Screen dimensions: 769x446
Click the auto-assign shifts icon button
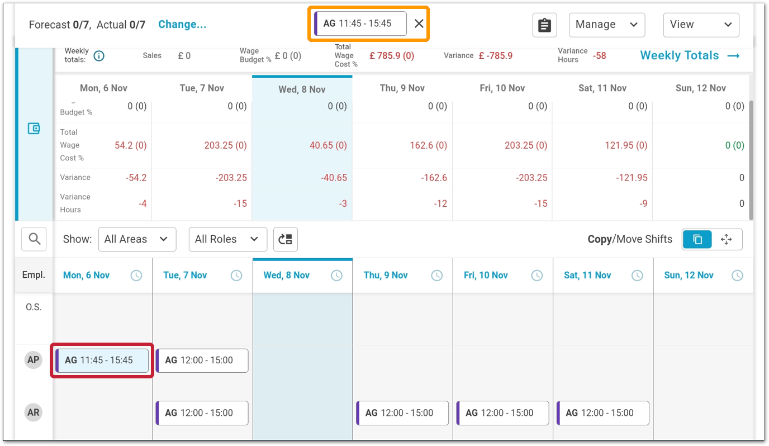[286, 239]
